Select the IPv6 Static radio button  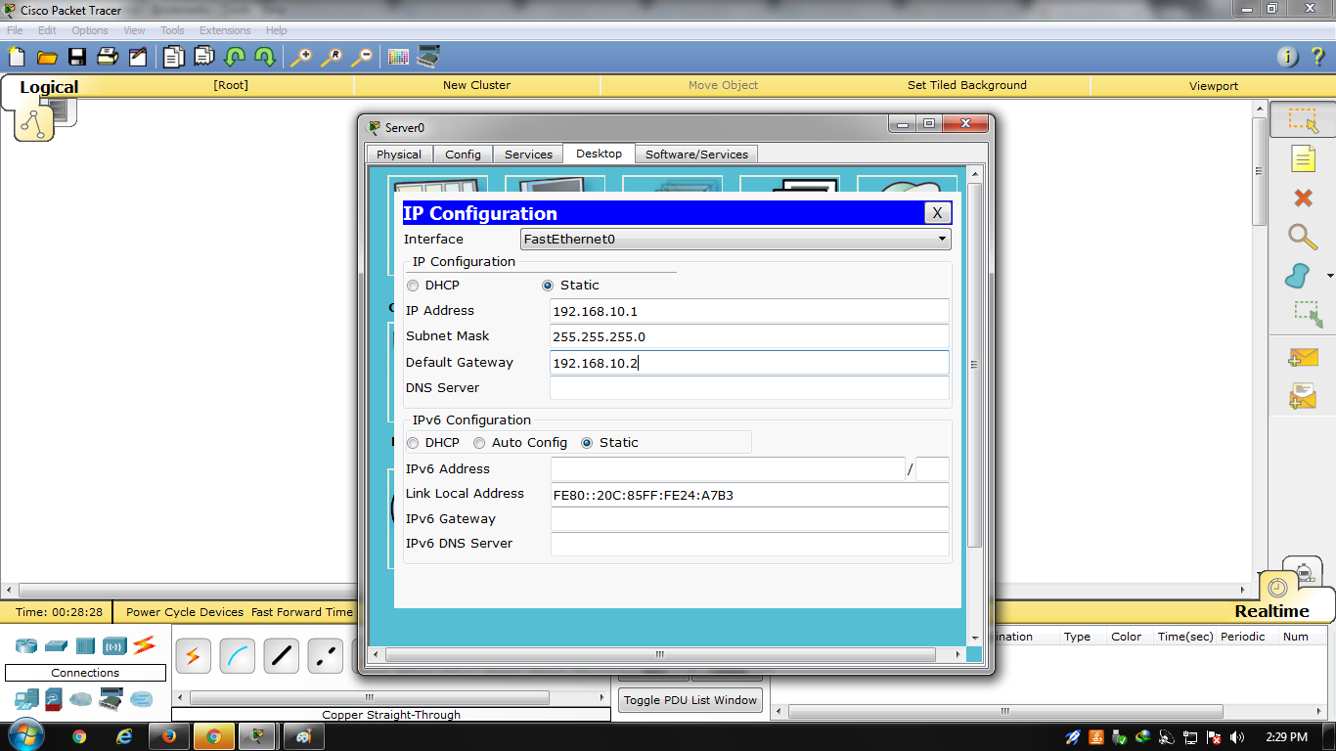point(587,443)
